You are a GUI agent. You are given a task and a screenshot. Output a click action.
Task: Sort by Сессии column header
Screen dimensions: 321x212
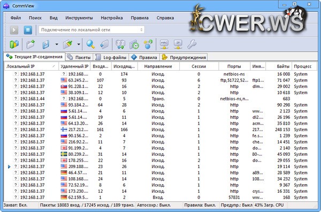pos(199,66)
